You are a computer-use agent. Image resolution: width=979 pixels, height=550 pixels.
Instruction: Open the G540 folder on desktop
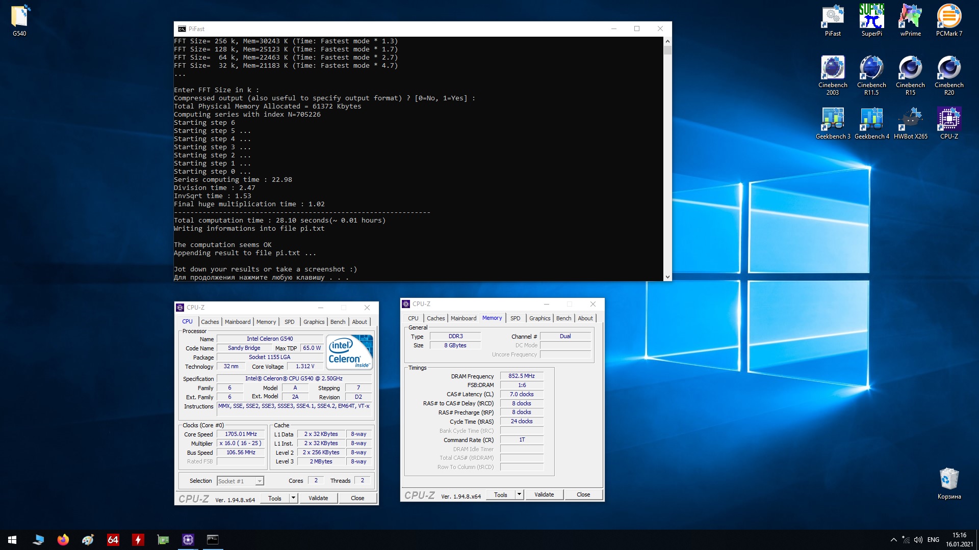[19, 20]
